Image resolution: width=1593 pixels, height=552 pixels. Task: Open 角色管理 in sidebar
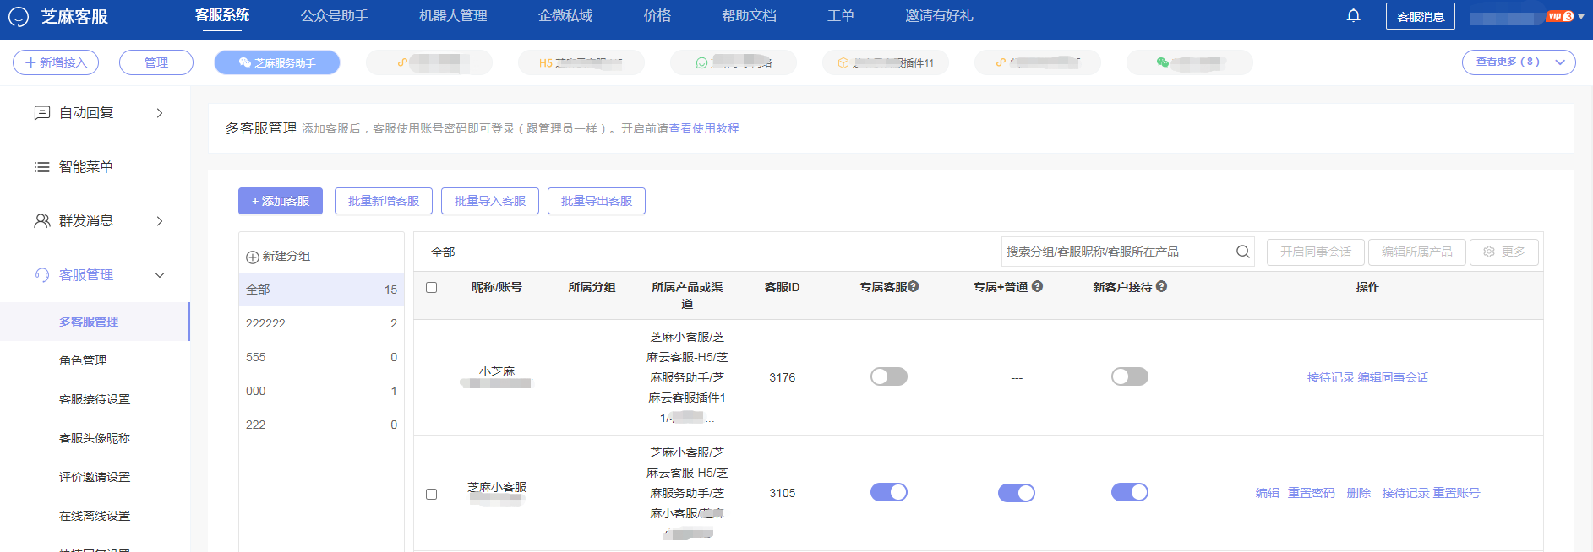click(x=83, y=360)
